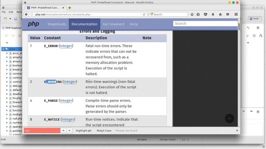This screenshot has width=266, height=149.
Task: Follow integer link next to E_PARSE
Action: click(66, 101)
